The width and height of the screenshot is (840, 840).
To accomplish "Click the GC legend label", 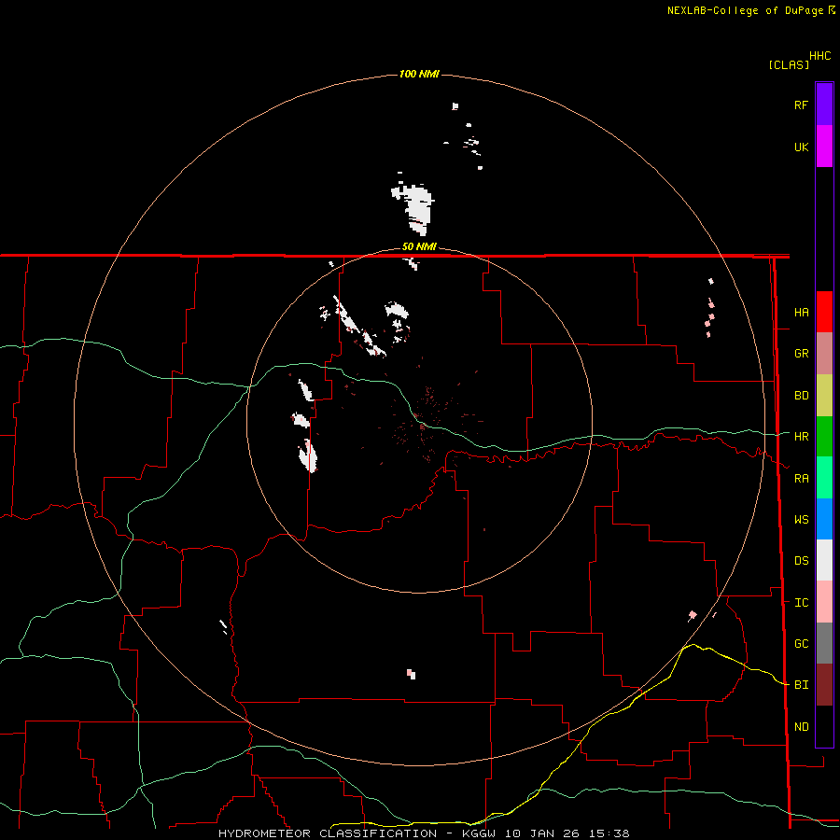I will click(801, 644).
